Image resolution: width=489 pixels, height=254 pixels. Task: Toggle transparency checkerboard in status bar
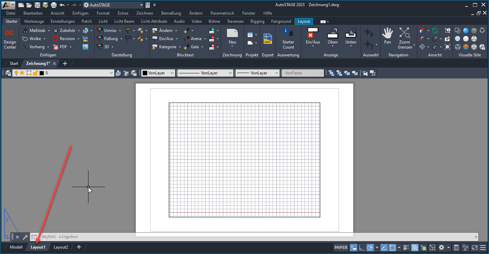pos(415,247)
